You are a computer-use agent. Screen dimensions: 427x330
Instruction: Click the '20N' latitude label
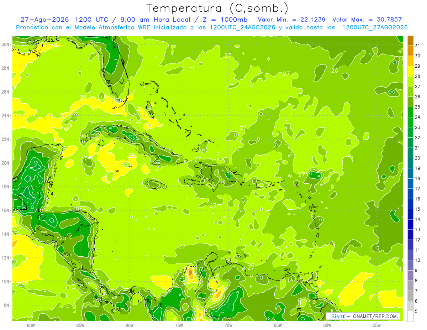point(6,163)
